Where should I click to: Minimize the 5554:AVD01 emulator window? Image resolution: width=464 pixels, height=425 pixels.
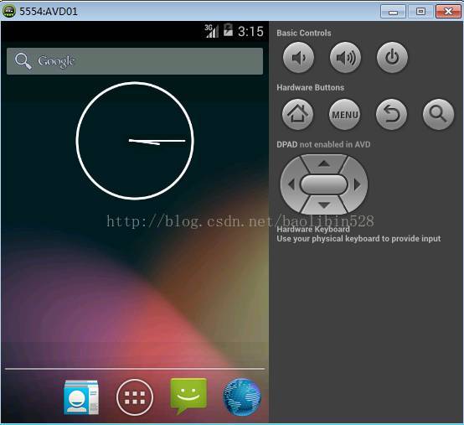point(393,12)
